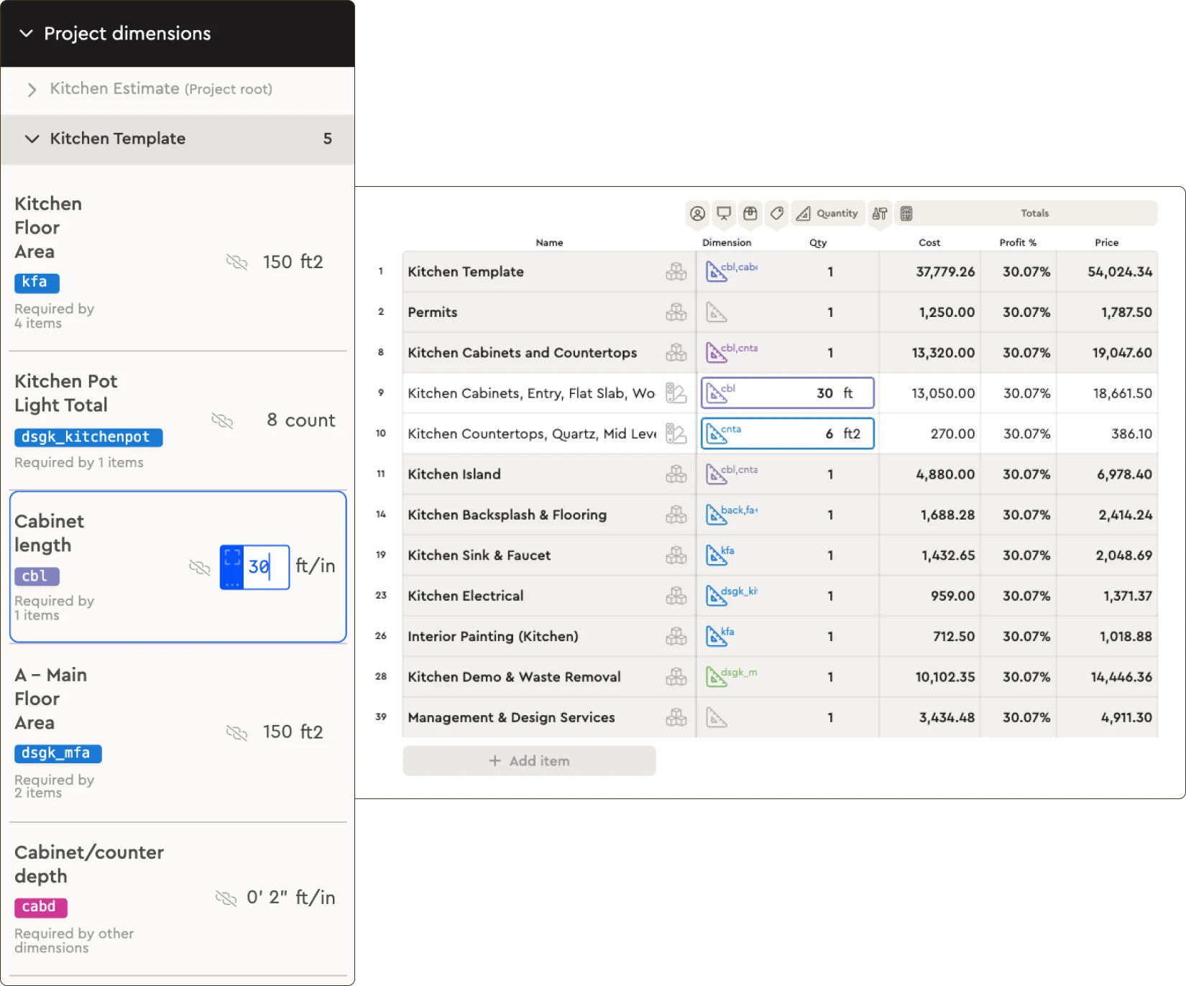The height and width of the screenshot is (986, 1186).
Task: Toggle visibility of A - Main Floor Area
Action: click(236, 732)
